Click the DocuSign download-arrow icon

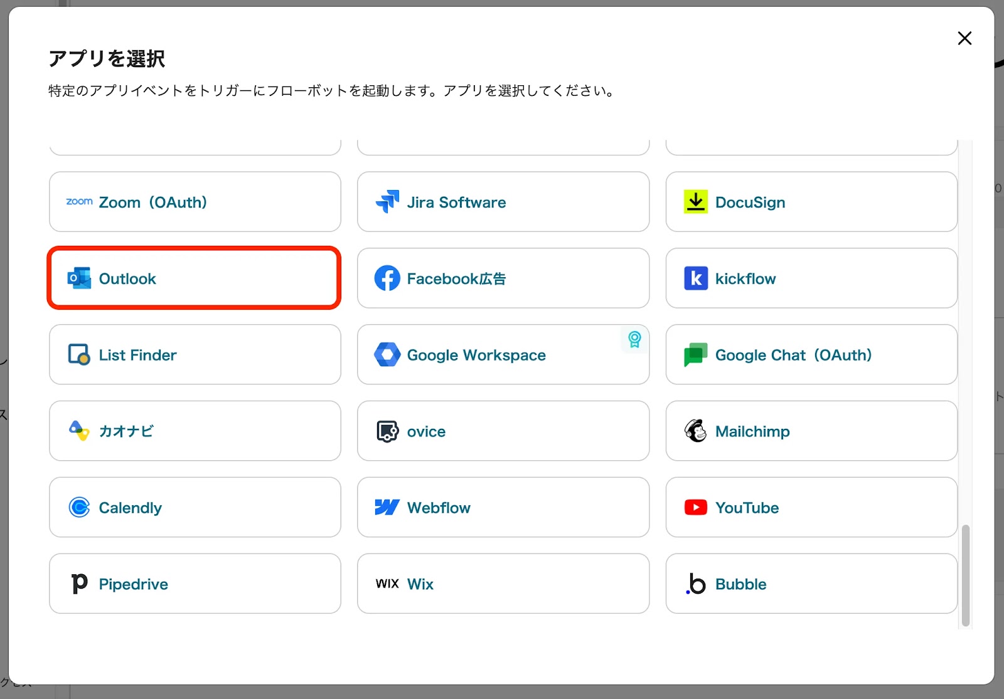click(x=695, y=202)
